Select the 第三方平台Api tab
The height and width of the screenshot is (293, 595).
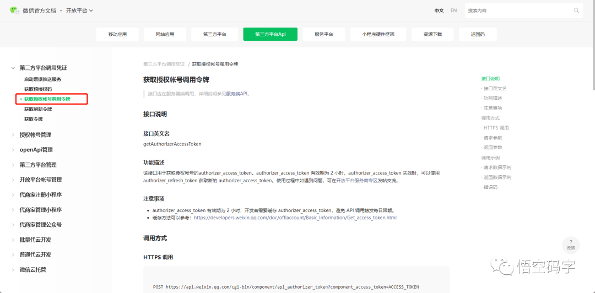click(270, 34)
